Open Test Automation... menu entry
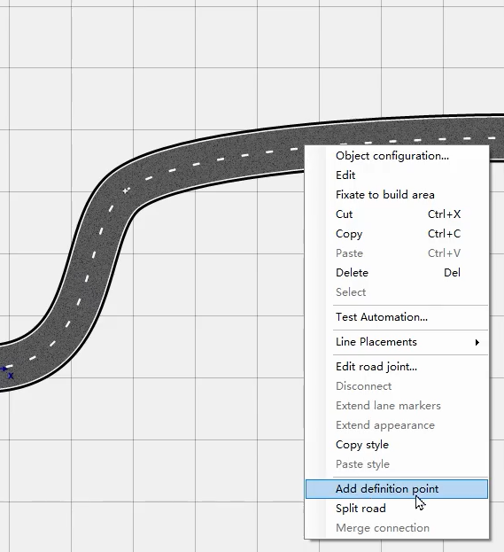 click(397, 317)
